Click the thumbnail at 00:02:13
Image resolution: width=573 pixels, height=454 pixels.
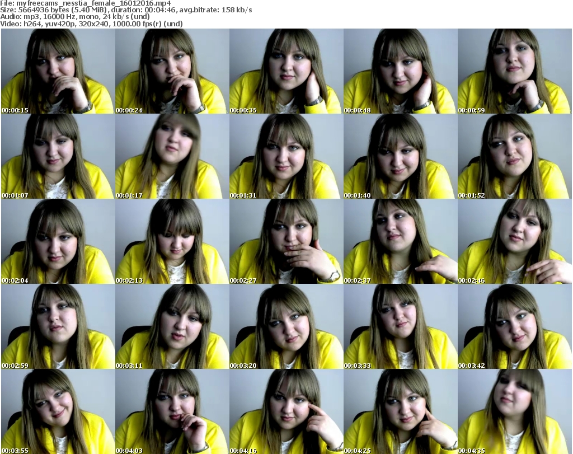172,242
